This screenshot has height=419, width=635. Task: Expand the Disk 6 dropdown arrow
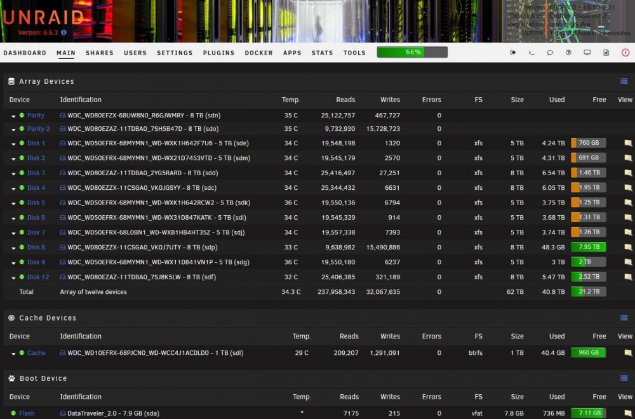tap(13, 218)
